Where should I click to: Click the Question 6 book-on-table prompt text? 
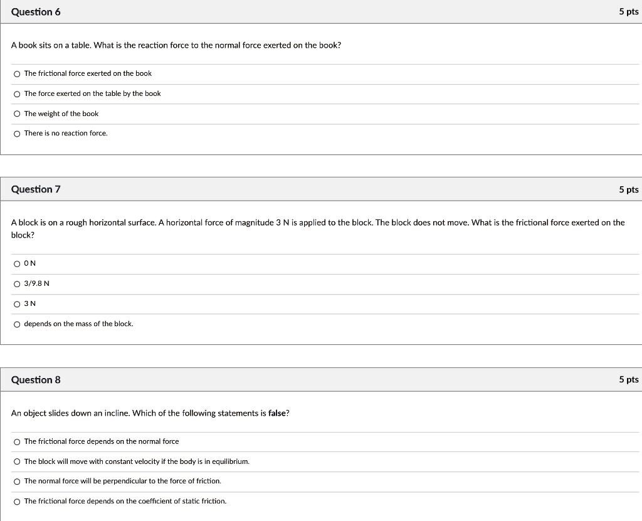coord(176,46)
